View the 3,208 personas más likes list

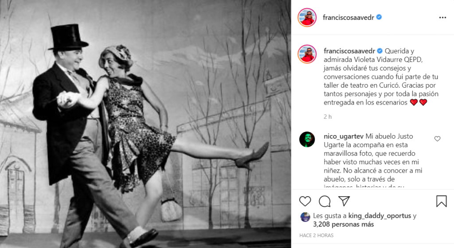343,224
